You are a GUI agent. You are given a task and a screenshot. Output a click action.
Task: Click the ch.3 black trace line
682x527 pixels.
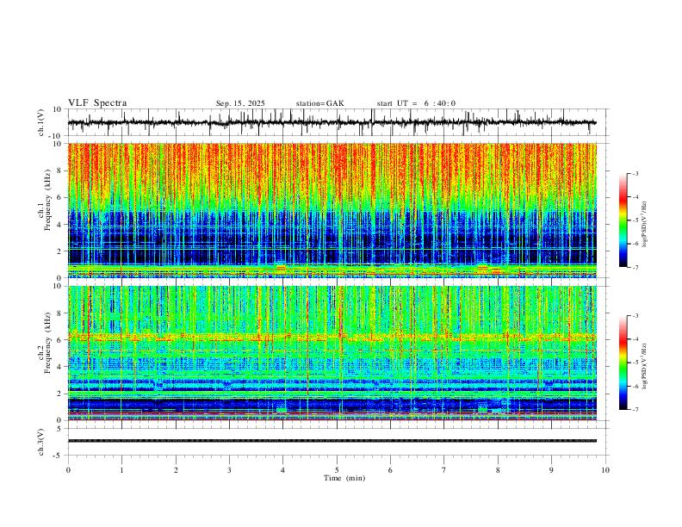tap(332, 441)
